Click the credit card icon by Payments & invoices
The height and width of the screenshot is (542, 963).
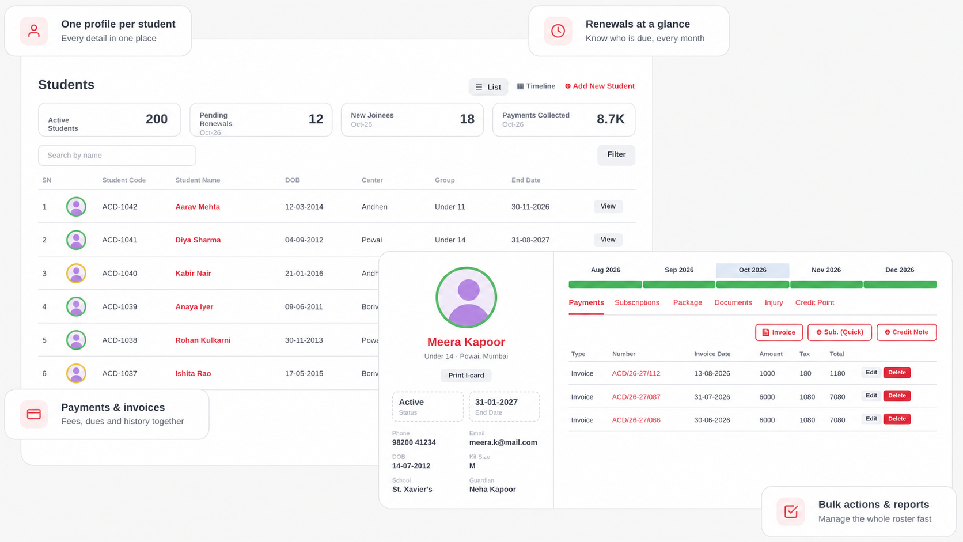34,414
